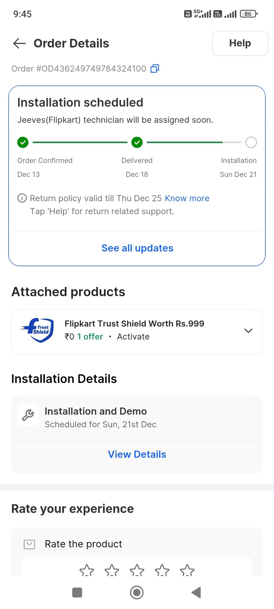The height and width of the screenshot is (609, 274).
Task: Open View Details for installation
Action: coord(137,454)
